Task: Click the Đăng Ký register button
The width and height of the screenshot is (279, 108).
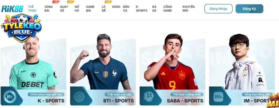Action: point(249,9)
